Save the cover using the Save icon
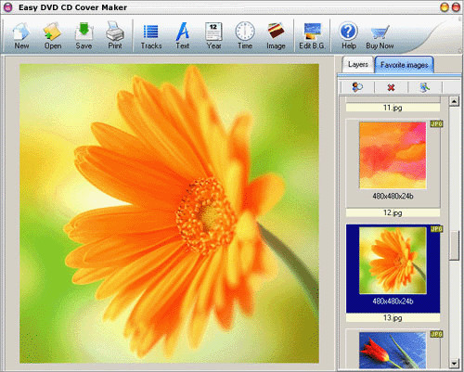464x372 pixels. click(84, 35)
